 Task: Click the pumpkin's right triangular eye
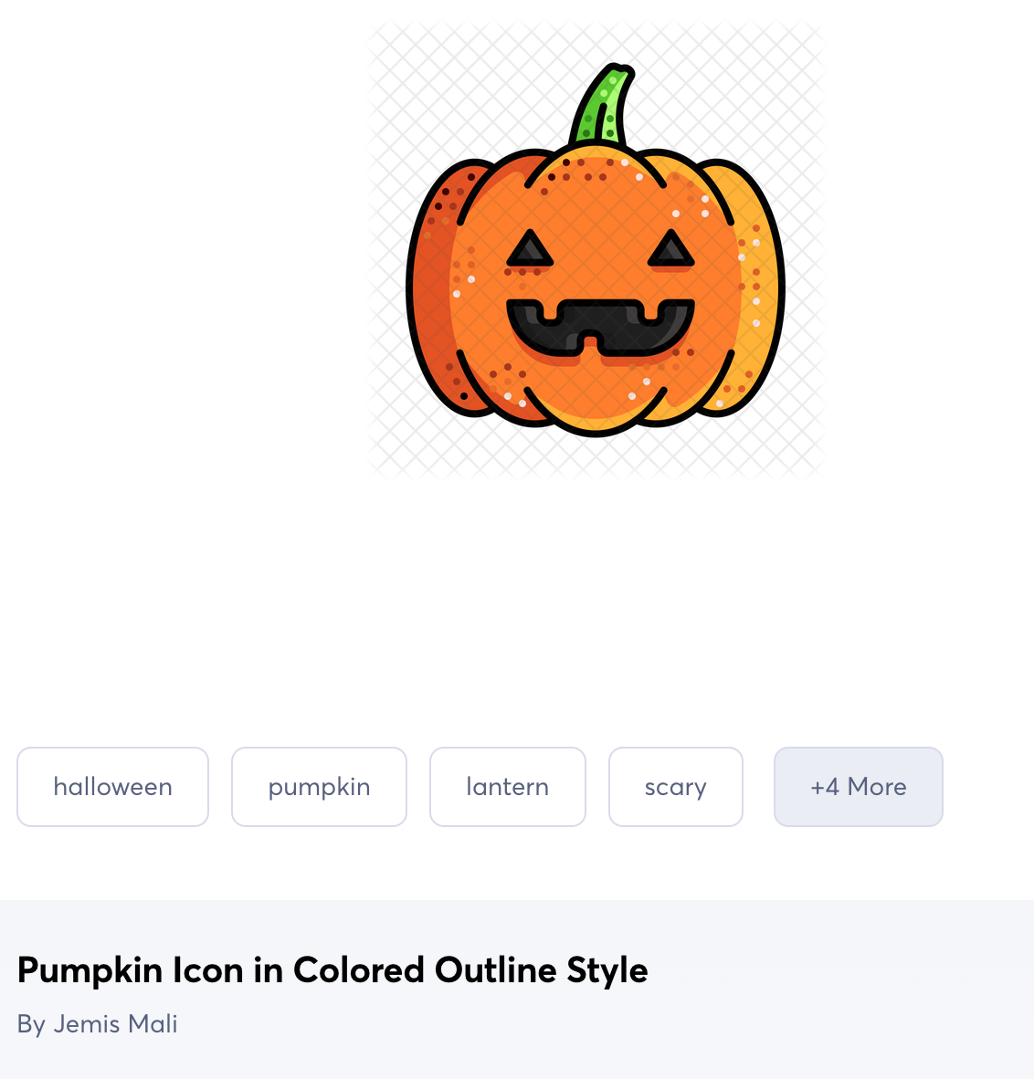[671, 250]
